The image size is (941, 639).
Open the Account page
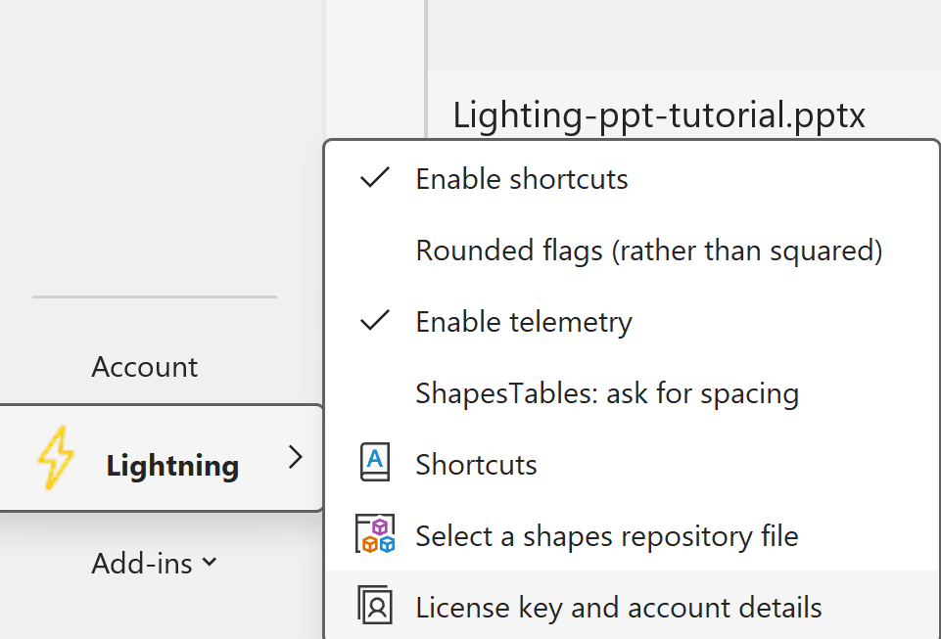tap(144, 367)
